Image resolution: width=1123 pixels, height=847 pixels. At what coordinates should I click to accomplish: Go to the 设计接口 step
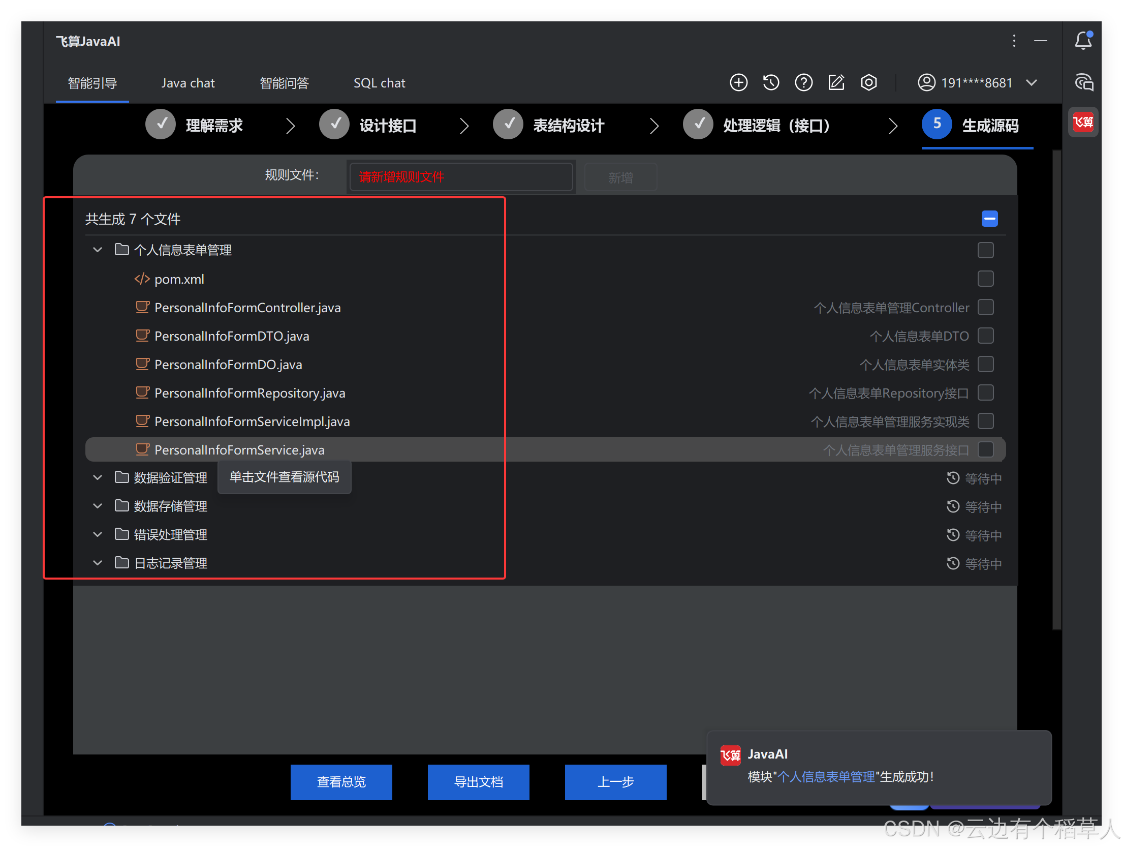368,125
